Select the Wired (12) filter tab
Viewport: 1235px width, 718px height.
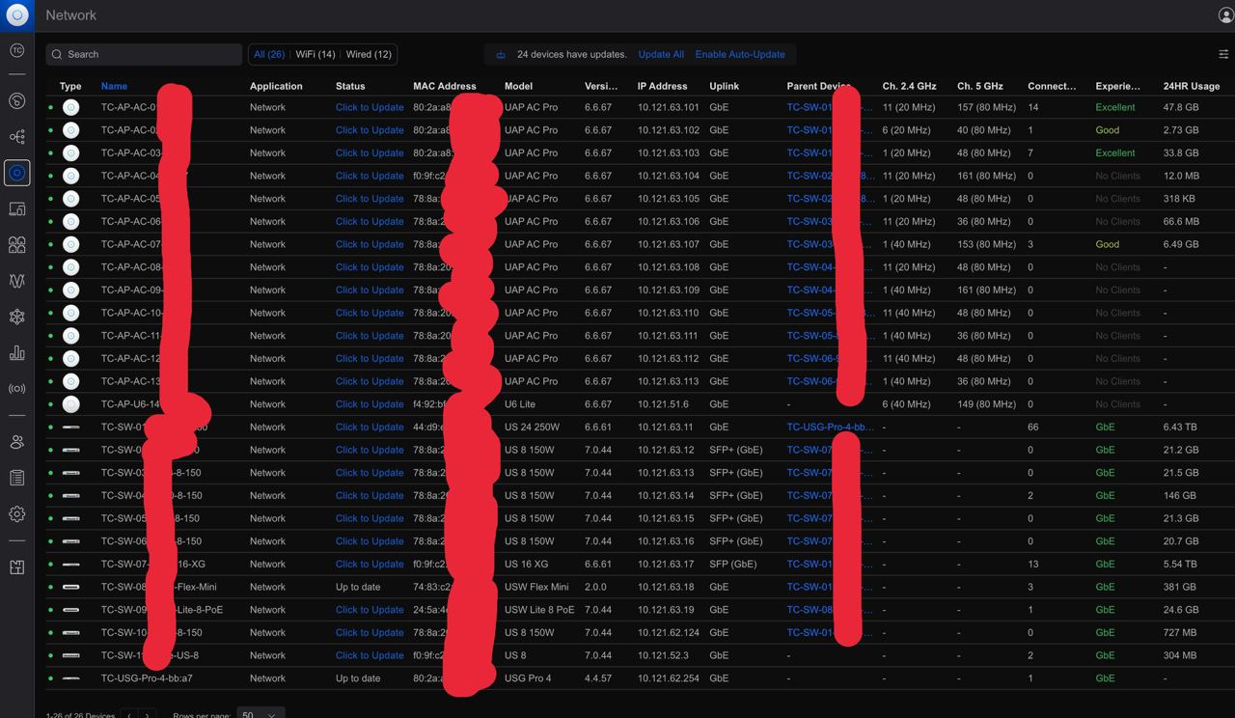tap(368, 54)
